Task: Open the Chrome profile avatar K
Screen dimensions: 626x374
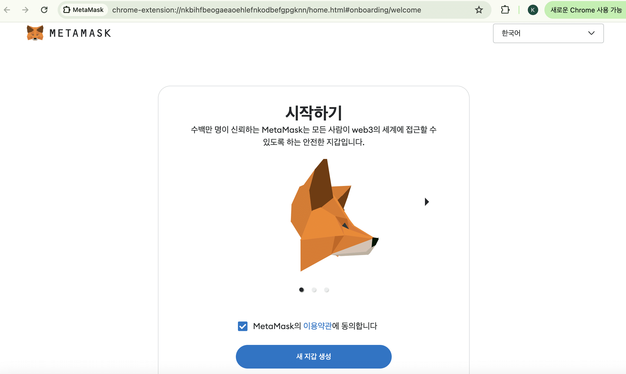Action: pos(533,10)
